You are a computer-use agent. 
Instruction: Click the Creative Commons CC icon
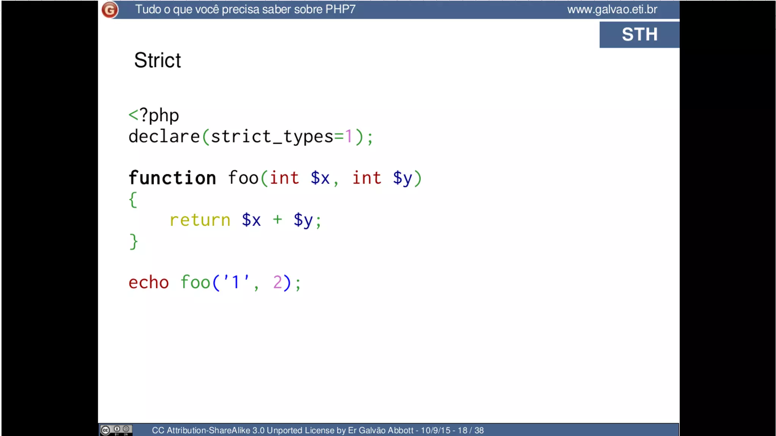click(105, 430)
